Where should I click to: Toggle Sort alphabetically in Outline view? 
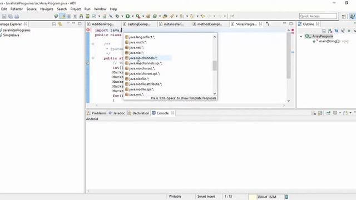[x=330, y=31]
